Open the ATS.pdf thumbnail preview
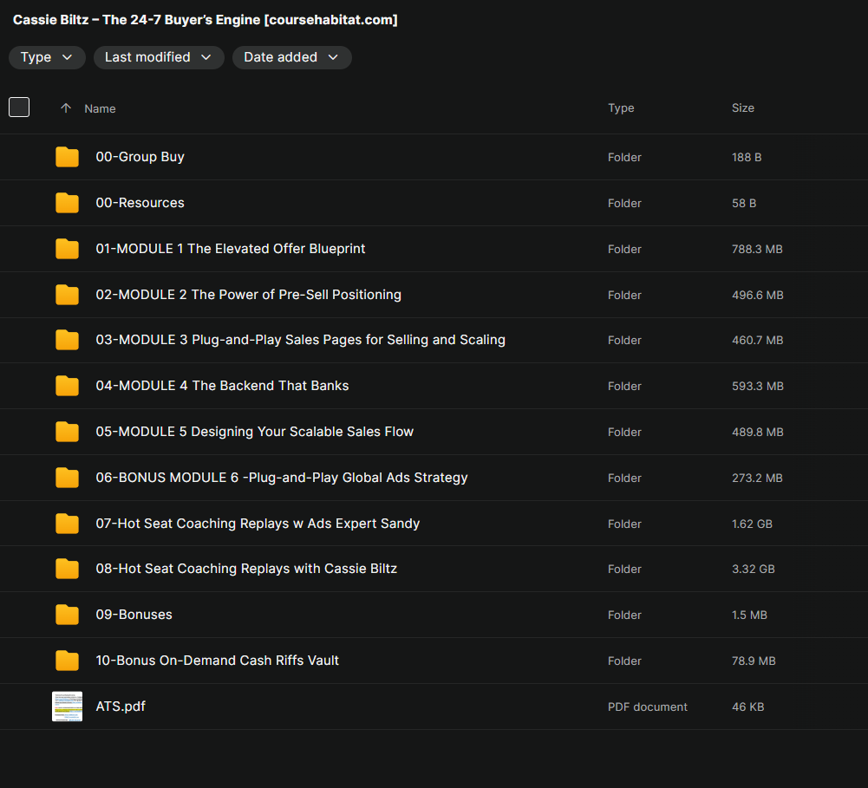 point(67,707)
